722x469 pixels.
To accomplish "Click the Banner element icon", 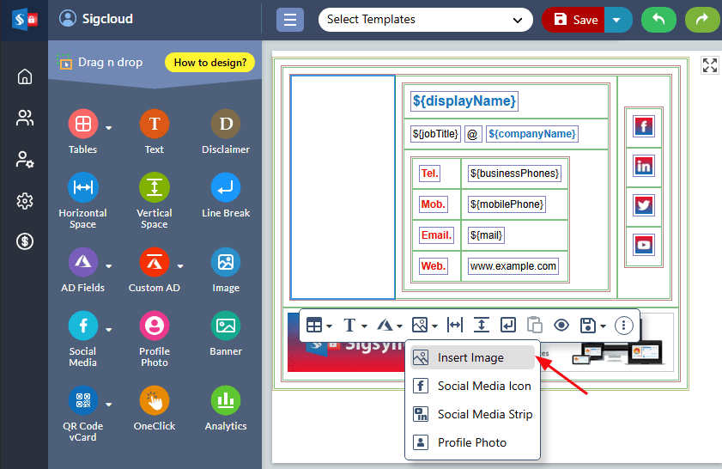I will click(x=225, y=326).
